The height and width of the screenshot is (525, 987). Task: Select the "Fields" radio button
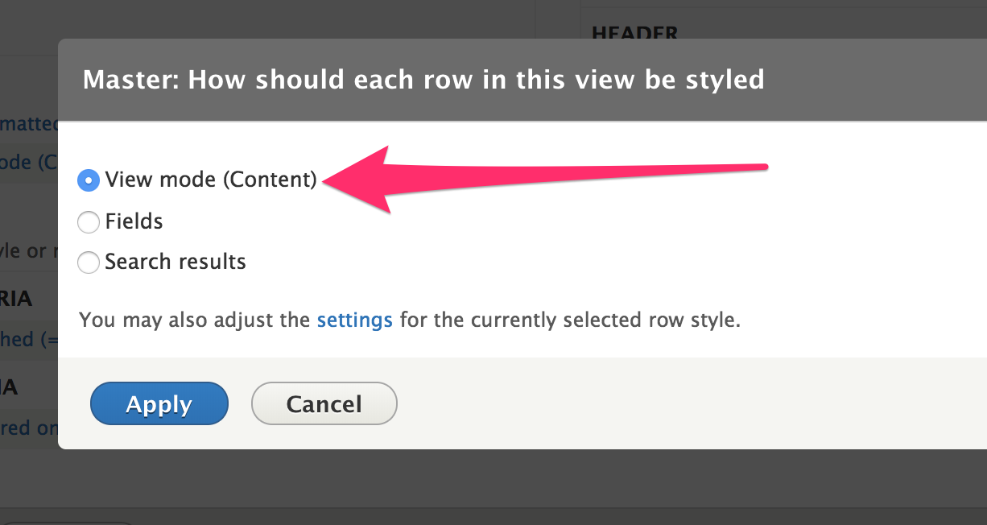[89, 221]
